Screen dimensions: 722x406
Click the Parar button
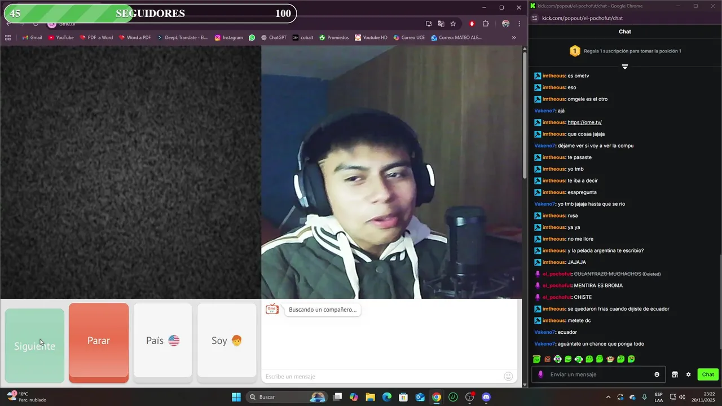[99, 343]
